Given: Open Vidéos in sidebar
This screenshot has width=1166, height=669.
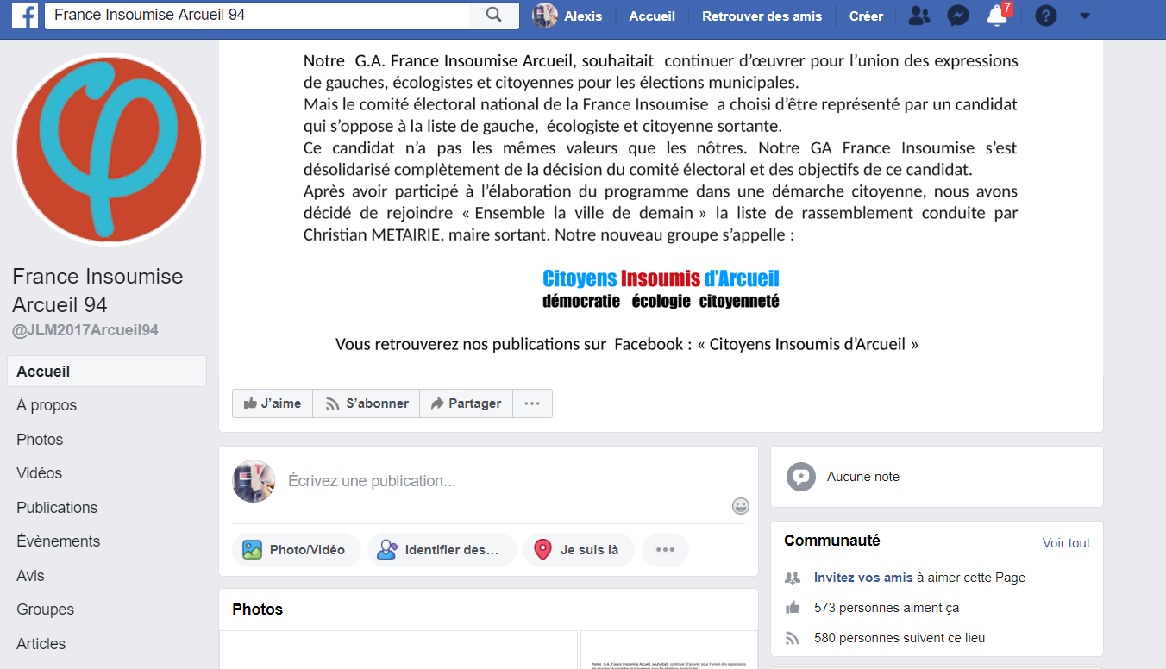Looking at the screenshot, I should tap(39, 473).
